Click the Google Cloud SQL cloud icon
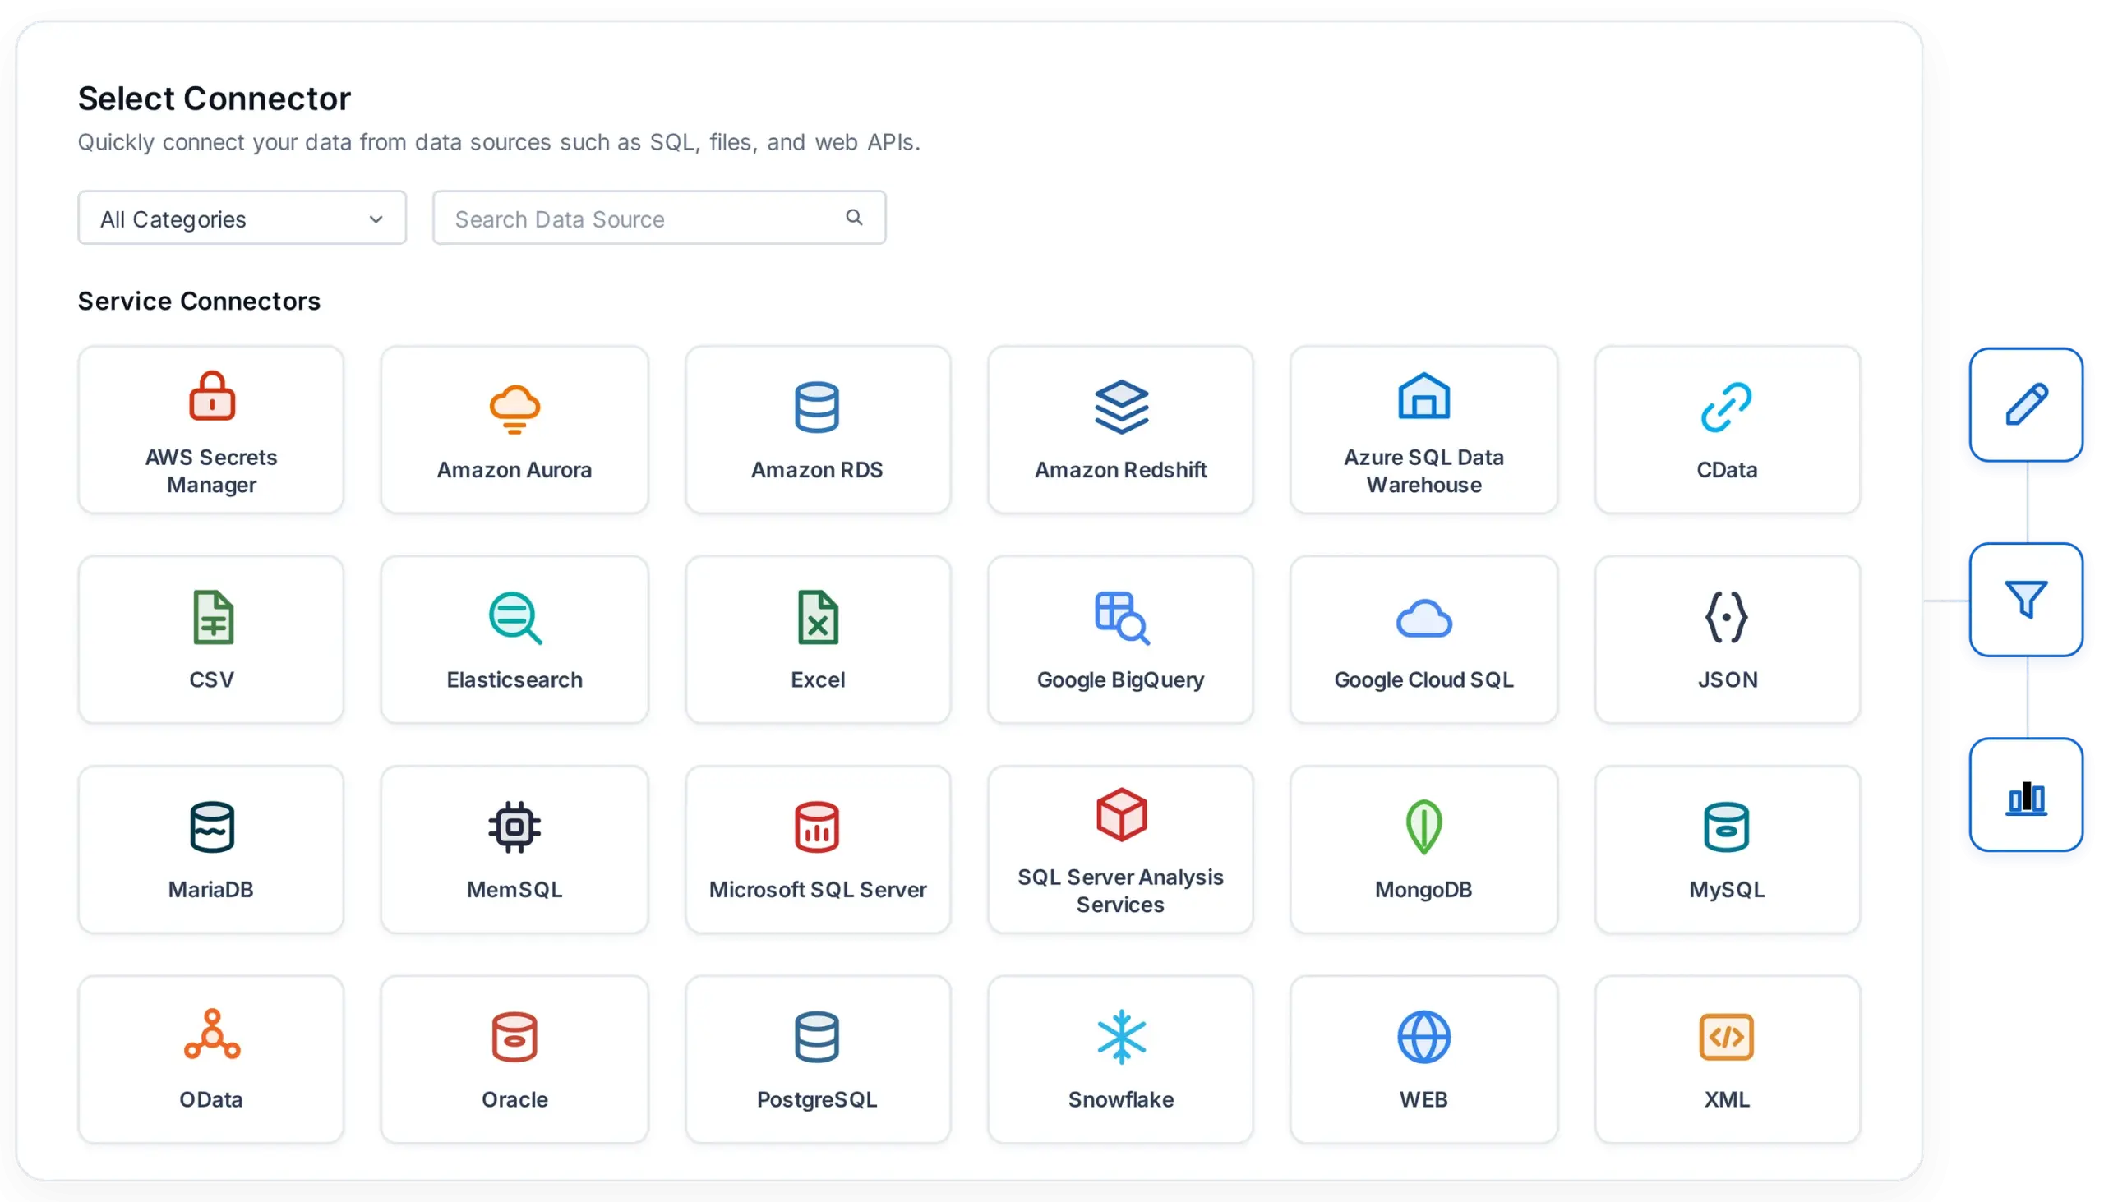The width and height of the screenshot is (2104, 1202). pos(1424,619)
